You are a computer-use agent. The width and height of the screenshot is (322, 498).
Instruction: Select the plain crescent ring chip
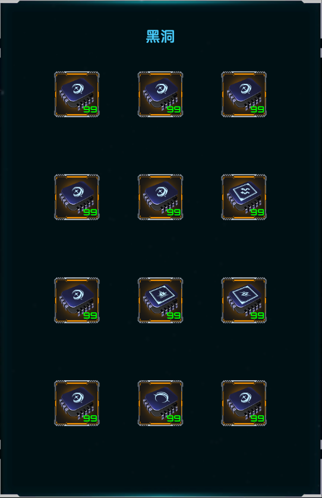(x=160, y=403)
